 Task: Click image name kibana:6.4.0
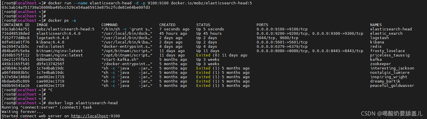(50, 42)
